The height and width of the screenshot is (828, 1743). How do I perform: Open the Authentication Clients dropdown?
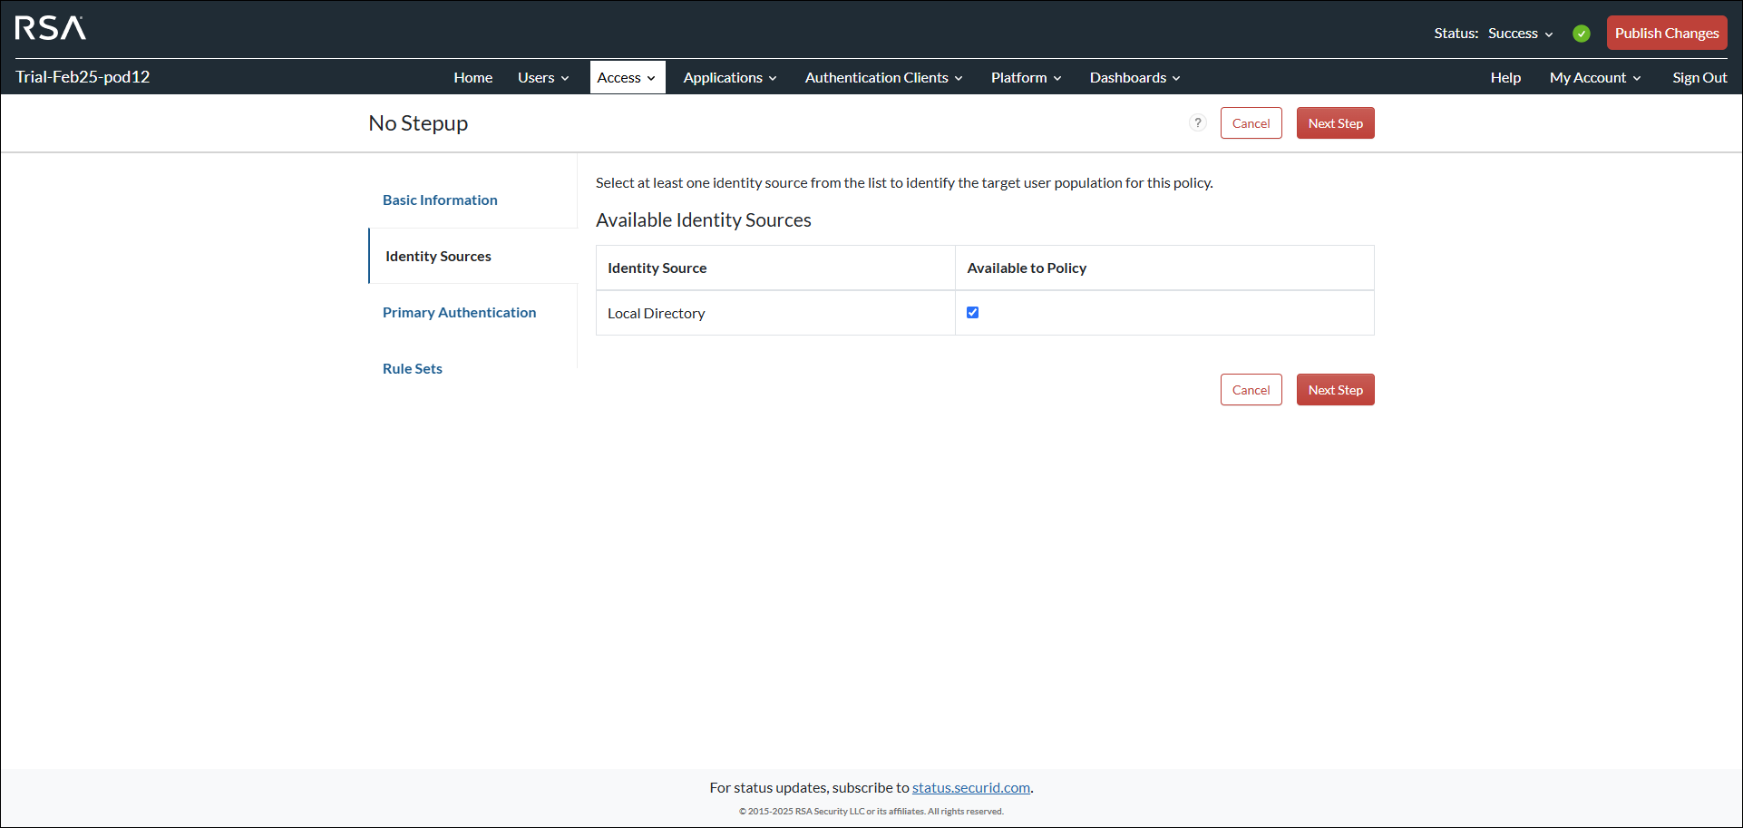(x=881, y=77)
